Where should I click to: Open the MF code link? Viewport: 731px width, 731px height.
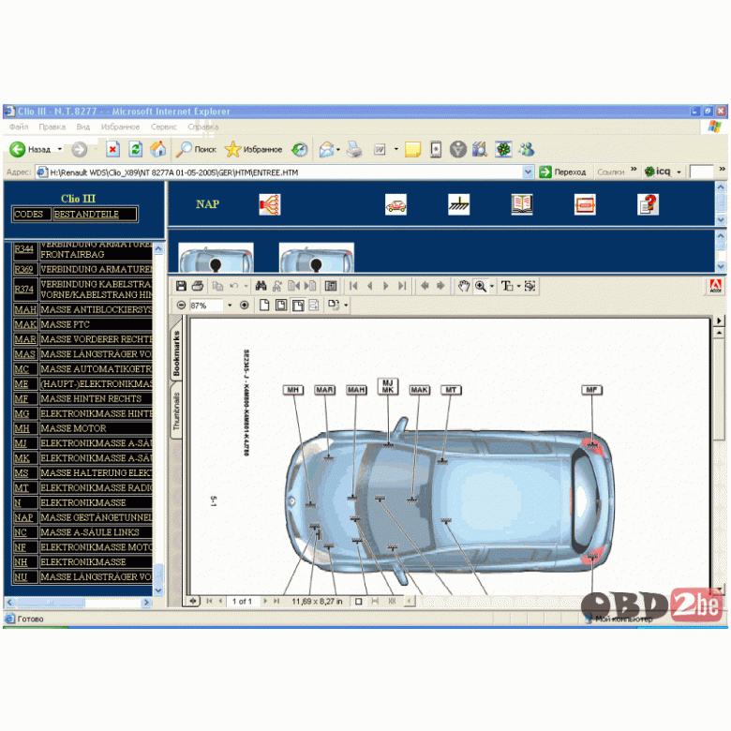[x=21, y=399]
